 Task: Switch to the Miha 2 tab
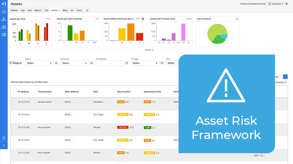tap(38, 10)
